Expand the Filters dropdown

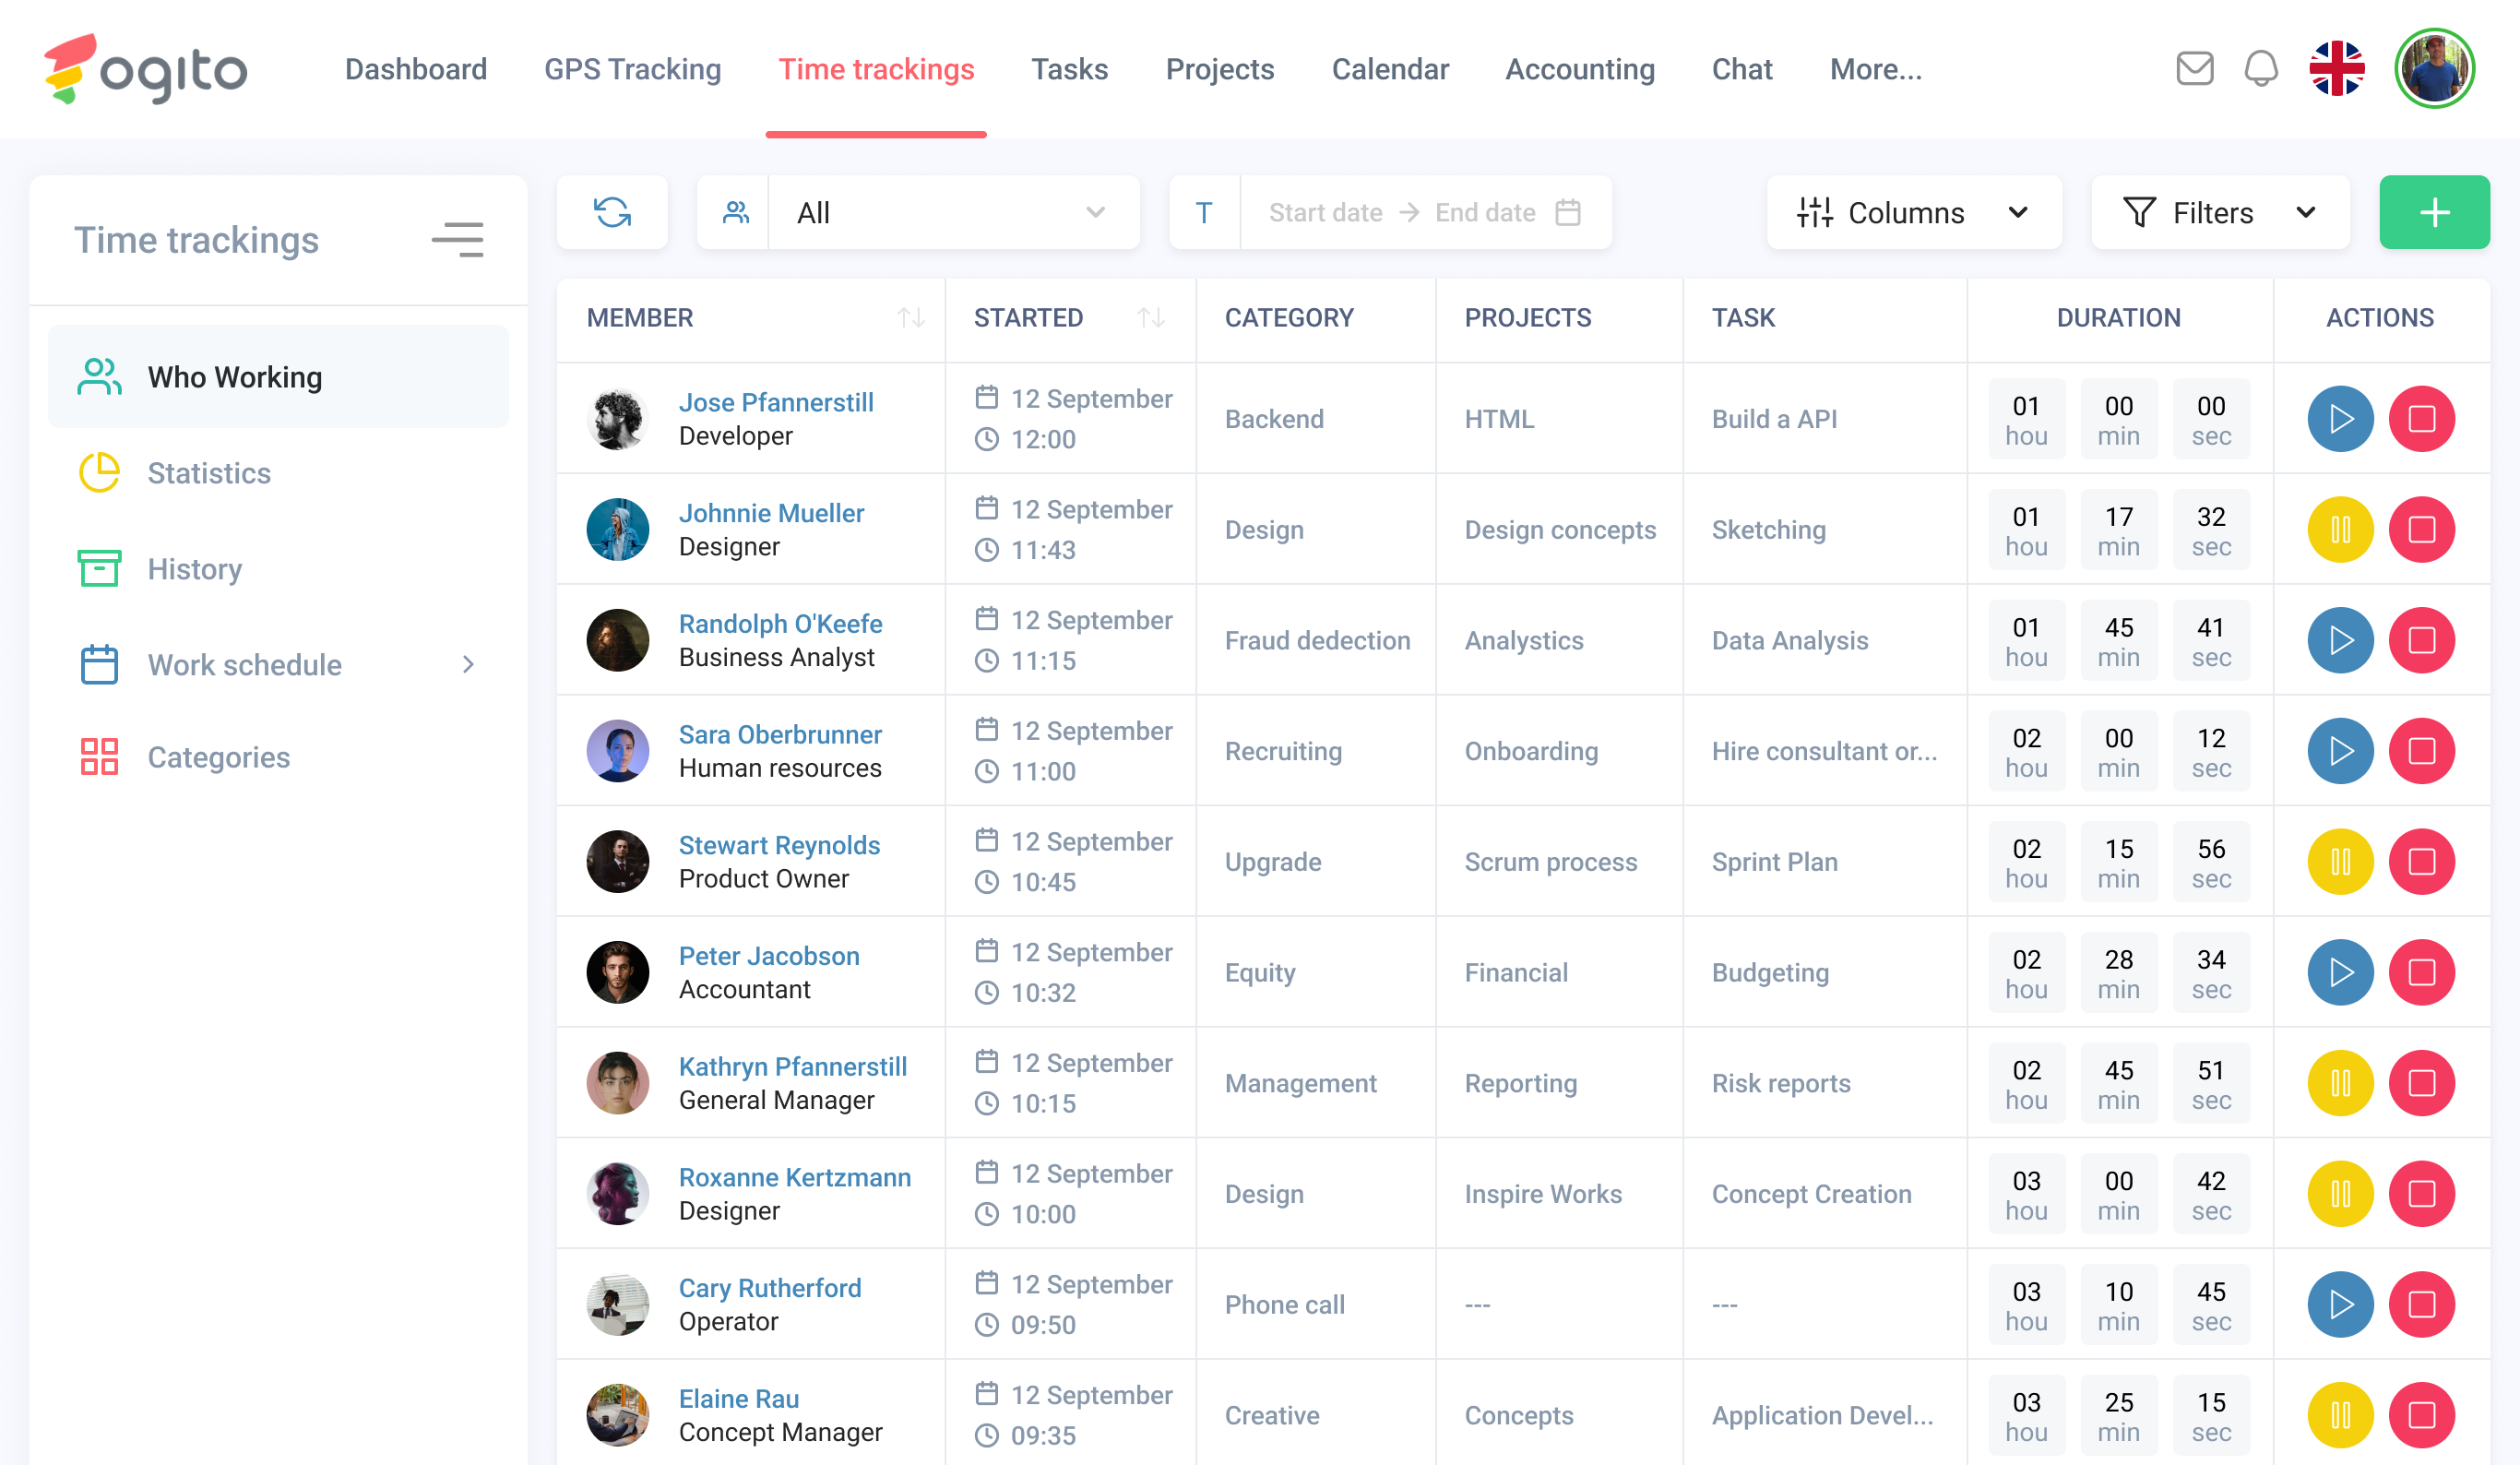pos(2219,212)
